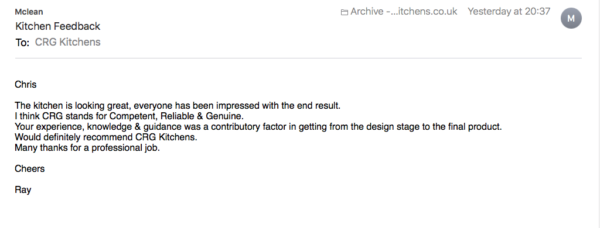
Task: Click the To: field label
Action: click(x=22, y=43)
